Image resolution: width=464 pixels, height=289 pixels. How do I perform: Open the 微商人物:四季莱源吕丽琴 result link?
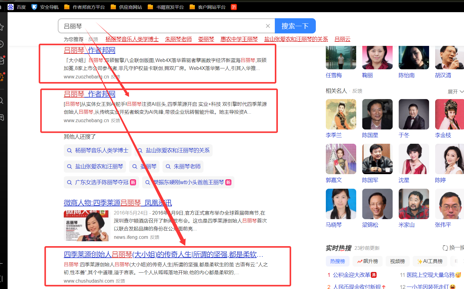pos(118,203)
